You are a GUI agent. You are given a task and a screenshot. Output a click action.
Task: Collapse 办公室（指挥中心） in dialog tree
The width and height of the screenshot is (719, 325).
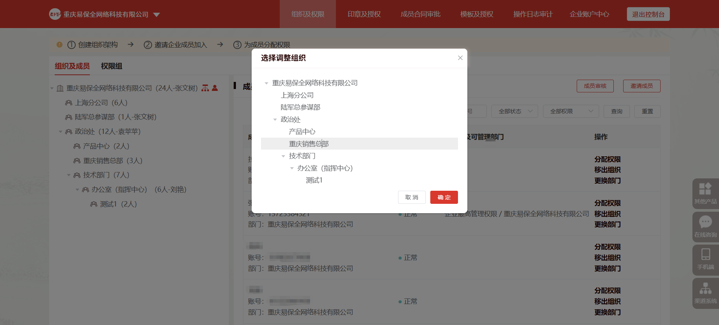coord(292,168)
